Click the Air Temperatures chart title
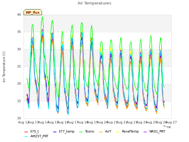This screenshot has width=189, height=142. point(94,3)
